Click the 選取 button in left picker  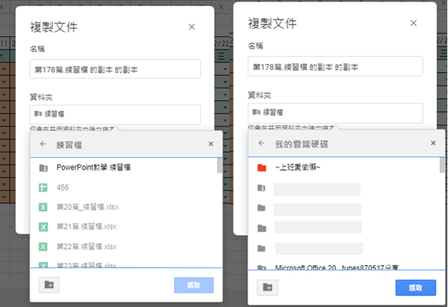pyautogui.click(x=194, y=285)
